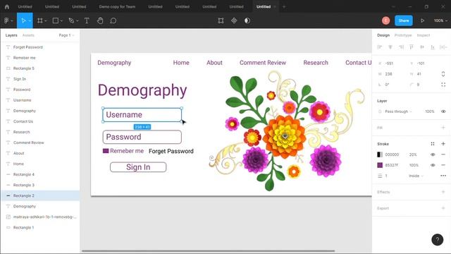Select the Rectangle shape tool
451x254 pixels.
click(x=56, y=20)
